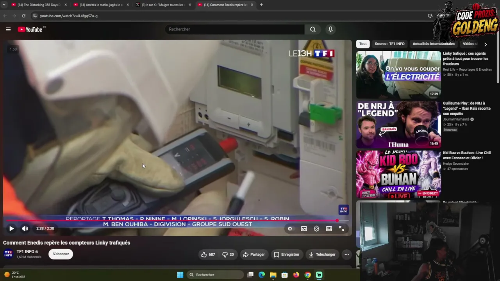
Task: Open title "Kid Buu vs Buuhan : Live Chill"
Action: (x=467, y=155)
